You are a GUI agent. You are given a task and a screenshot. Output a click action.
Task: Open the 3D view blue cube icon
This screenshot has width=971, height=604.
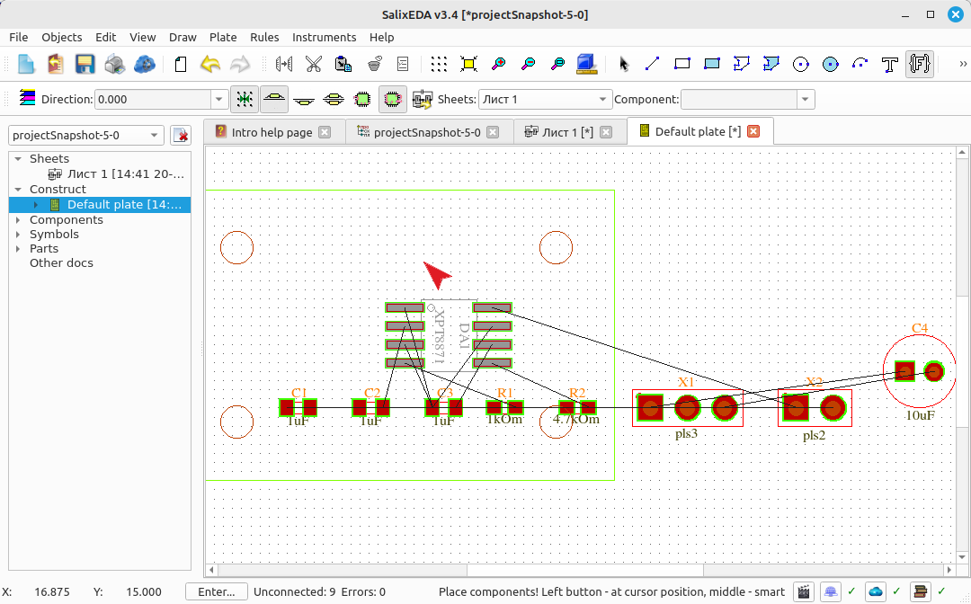[586, 64]
